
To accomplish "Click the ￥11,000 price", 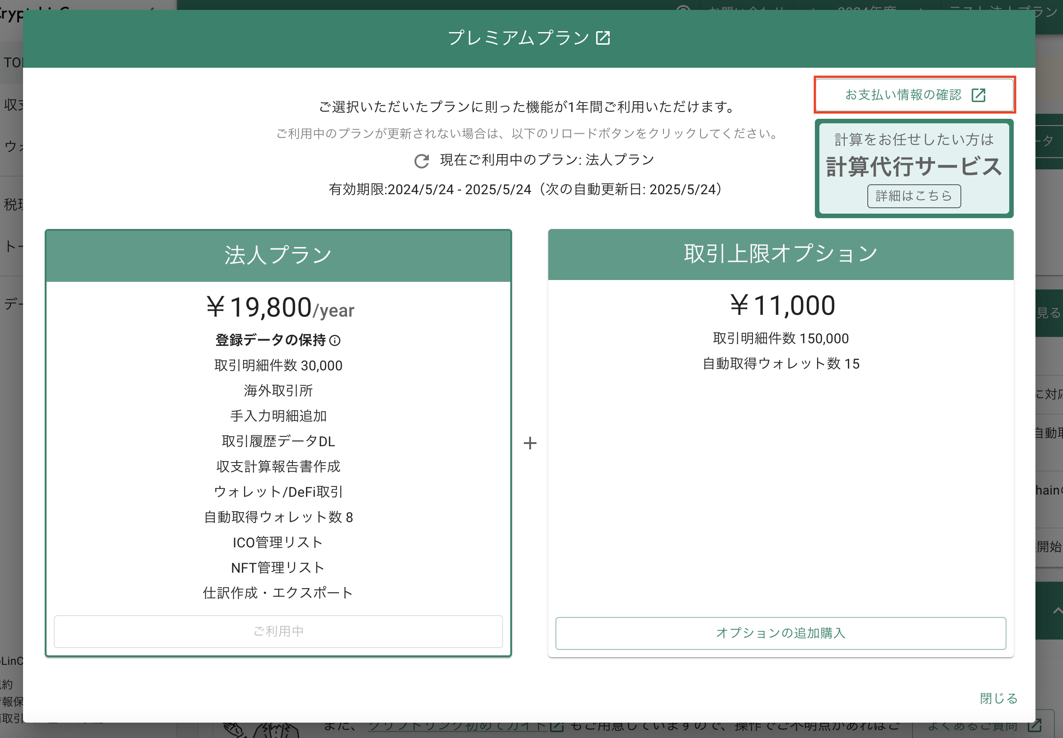I will click(x=782, y=306).
